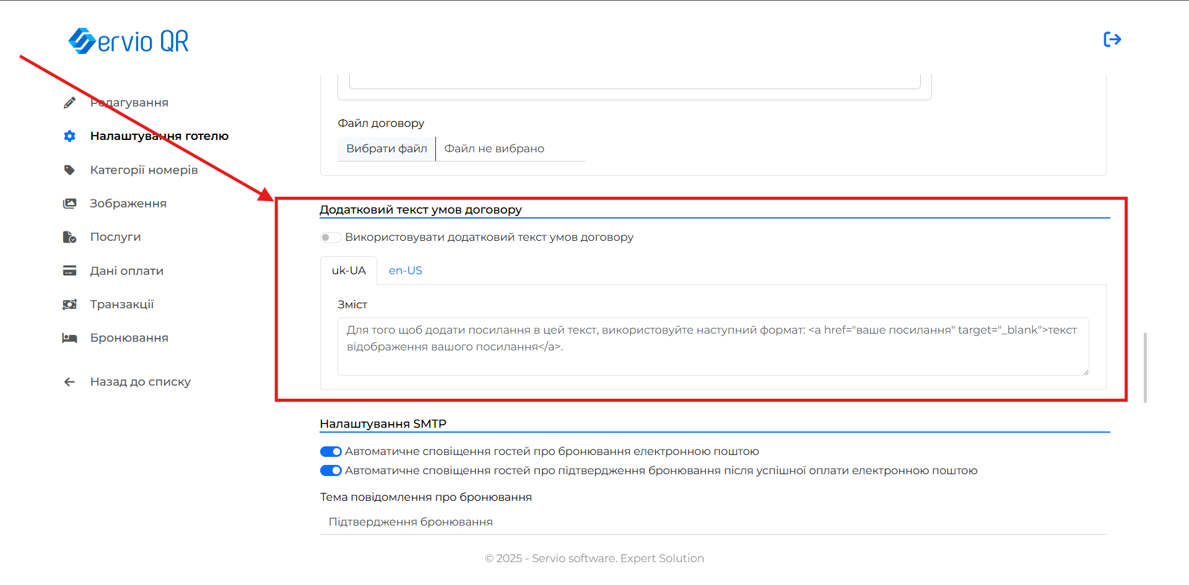
Task: Open Назад до списку link
Action: click(x=141, y=382)
